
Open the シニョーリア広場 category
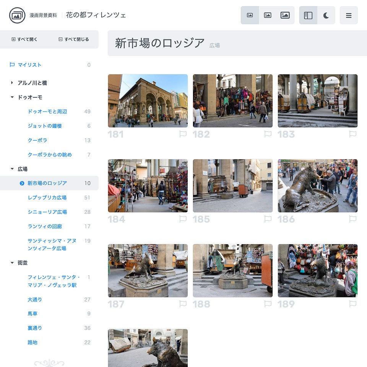(x=47, y=212)
